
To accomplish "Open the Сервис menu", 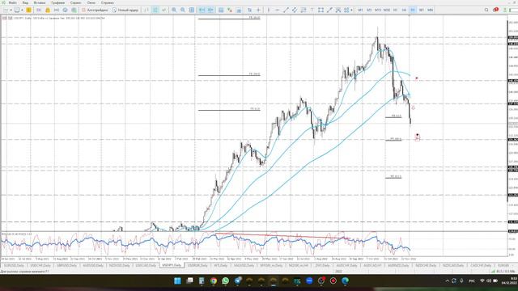I will click(x=75, y=2).
